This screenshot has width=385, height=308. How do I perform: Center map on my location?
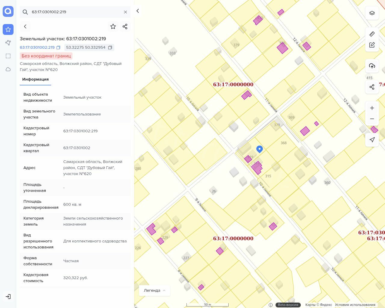[x=372, y=140]
